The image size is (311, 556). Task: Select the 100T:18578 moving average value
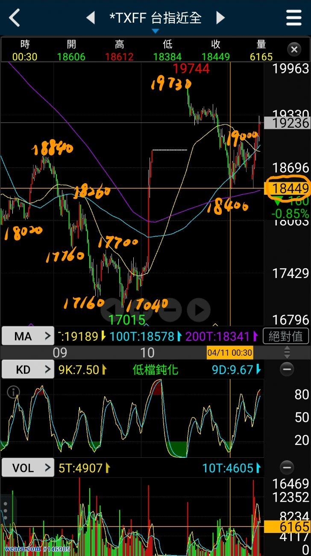point(141,337)
